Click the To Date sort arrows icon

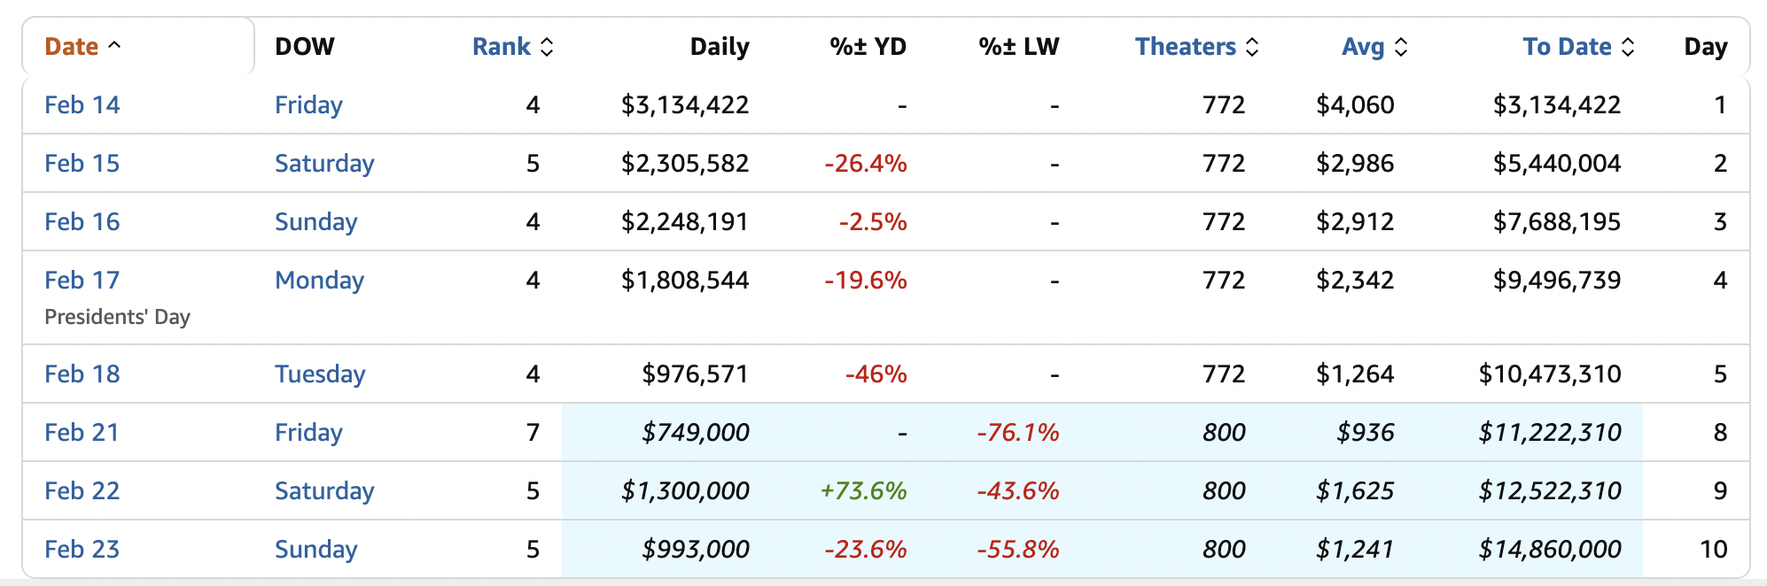tap(1628, 47)
